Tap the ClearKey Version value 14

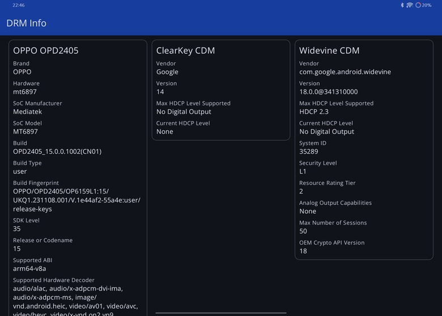point(160,92)
